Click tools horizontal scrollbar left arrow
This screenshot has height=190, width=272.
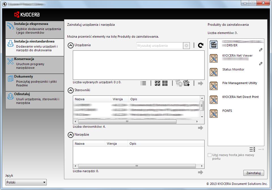75,166
